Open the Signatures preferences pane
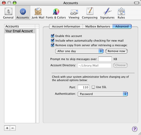The image size is (141, 135). [x=107, y=13]
